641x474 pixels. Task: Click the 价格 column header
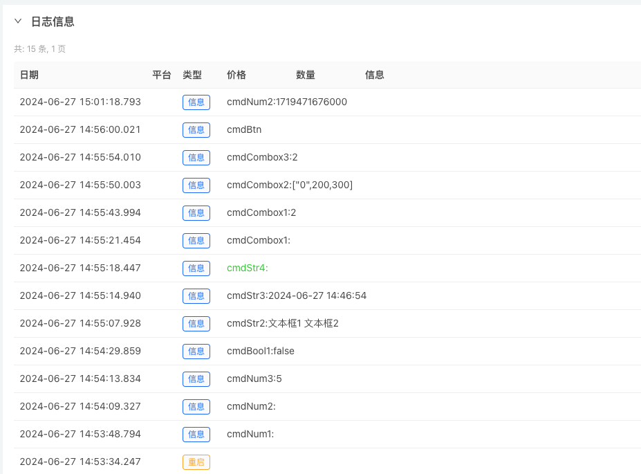point(236,75)
